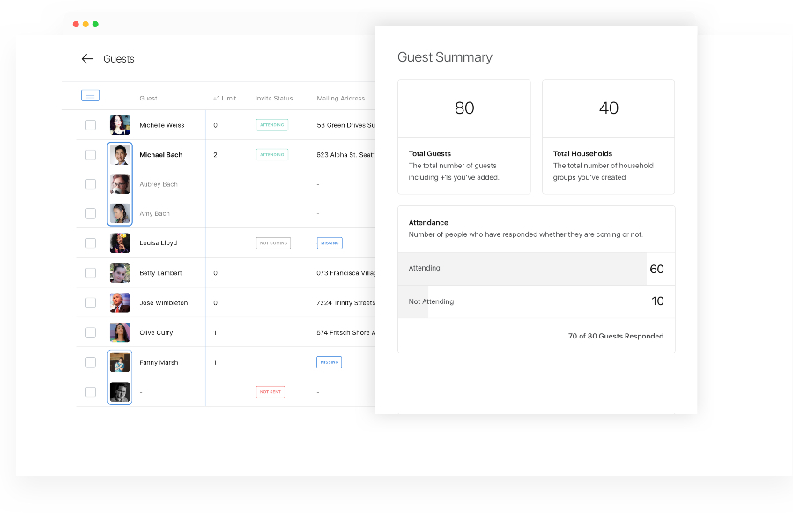Check Louisa Lloyd's checkbox
Screen dimensions: 793x513
[91, 243]
